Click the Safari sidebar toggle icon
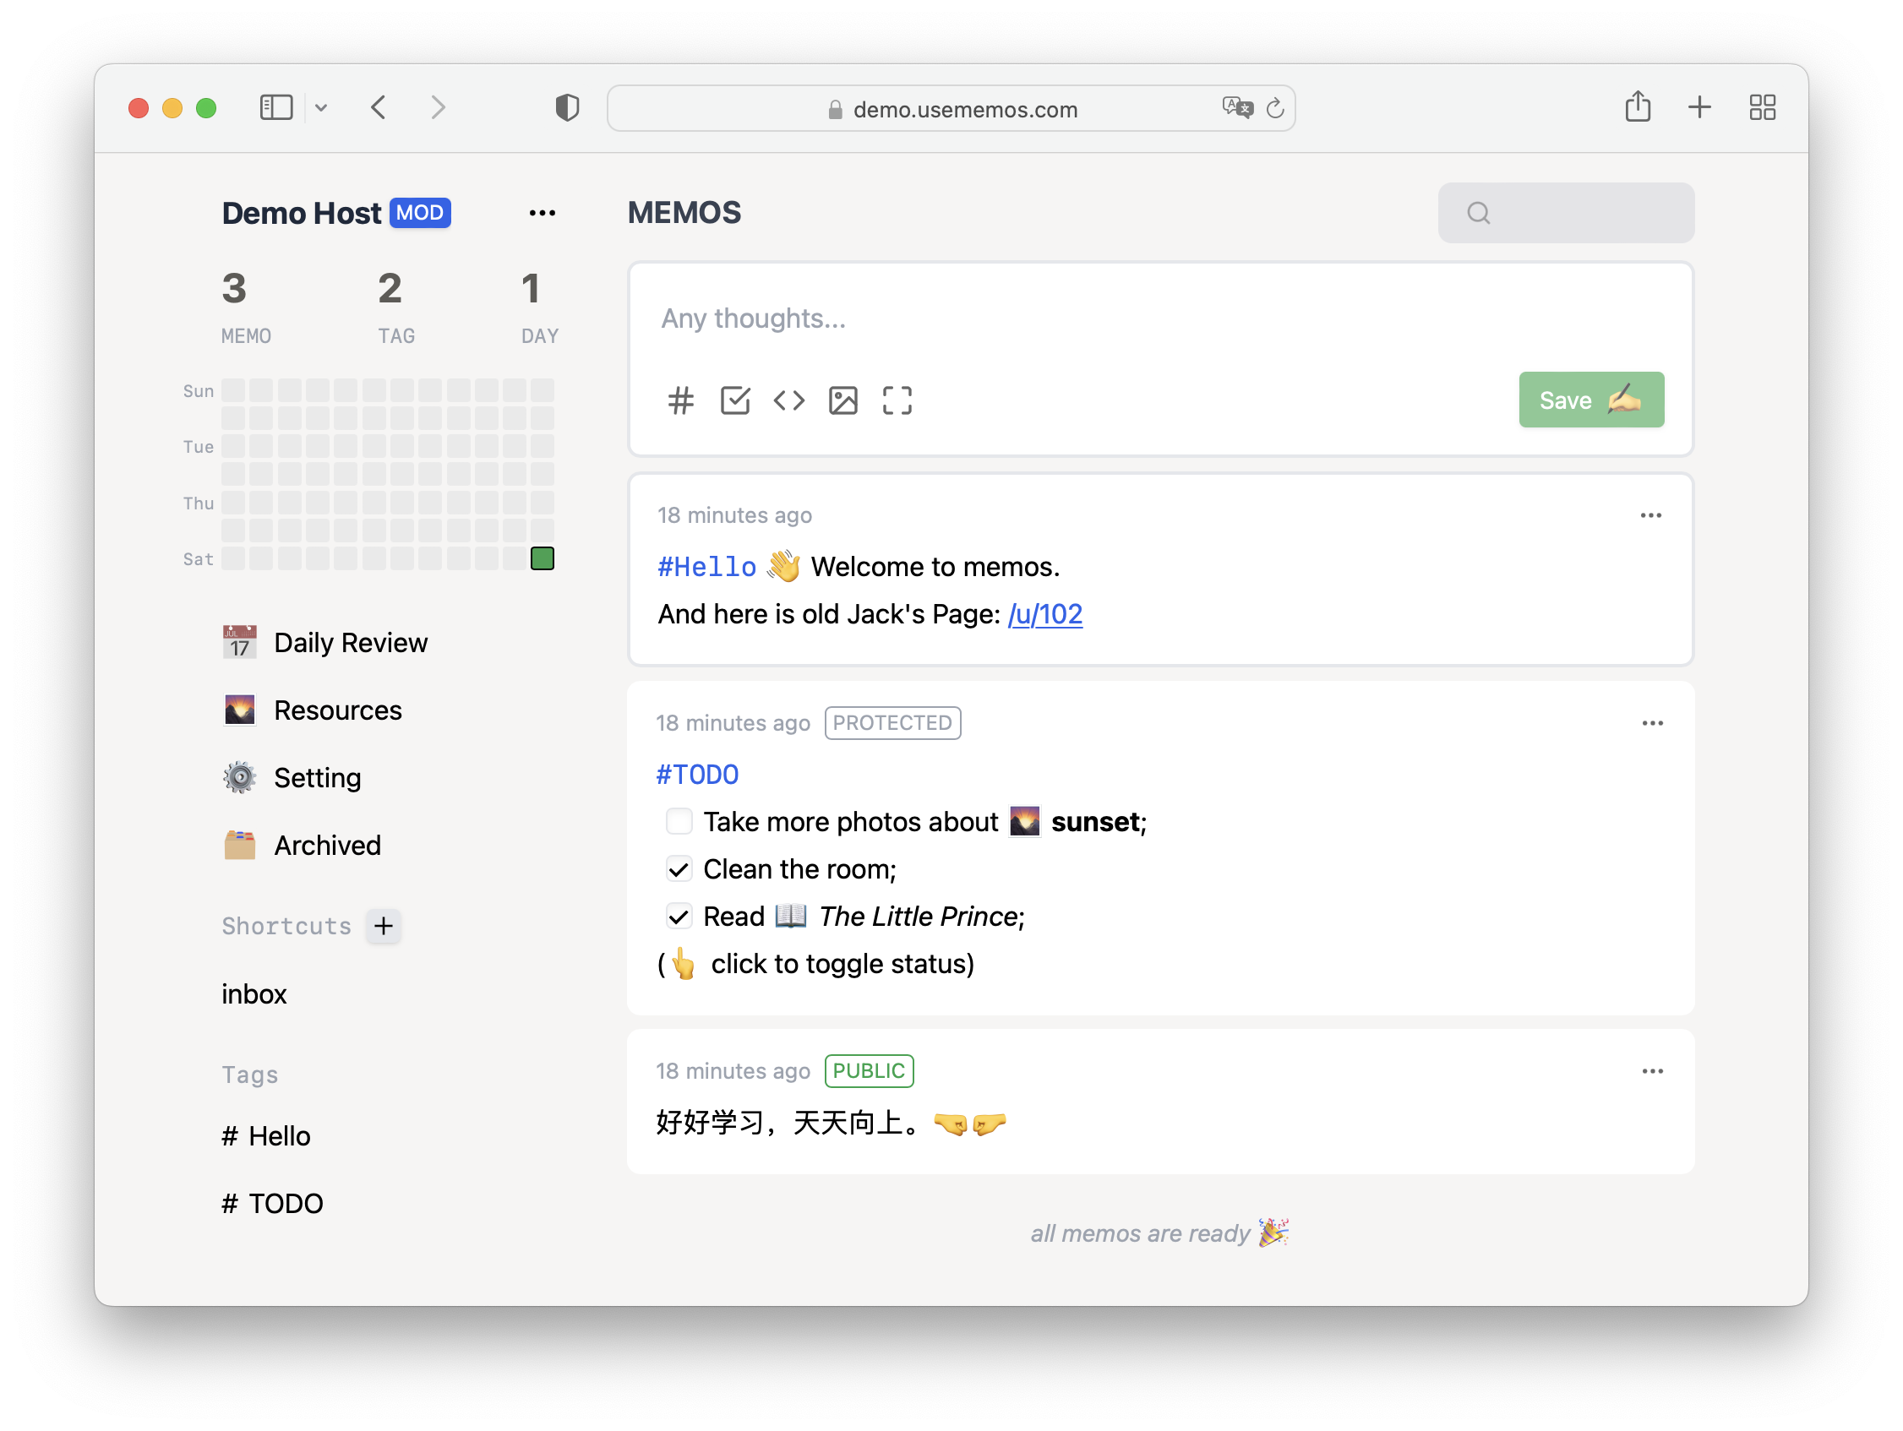 [276, 107]
